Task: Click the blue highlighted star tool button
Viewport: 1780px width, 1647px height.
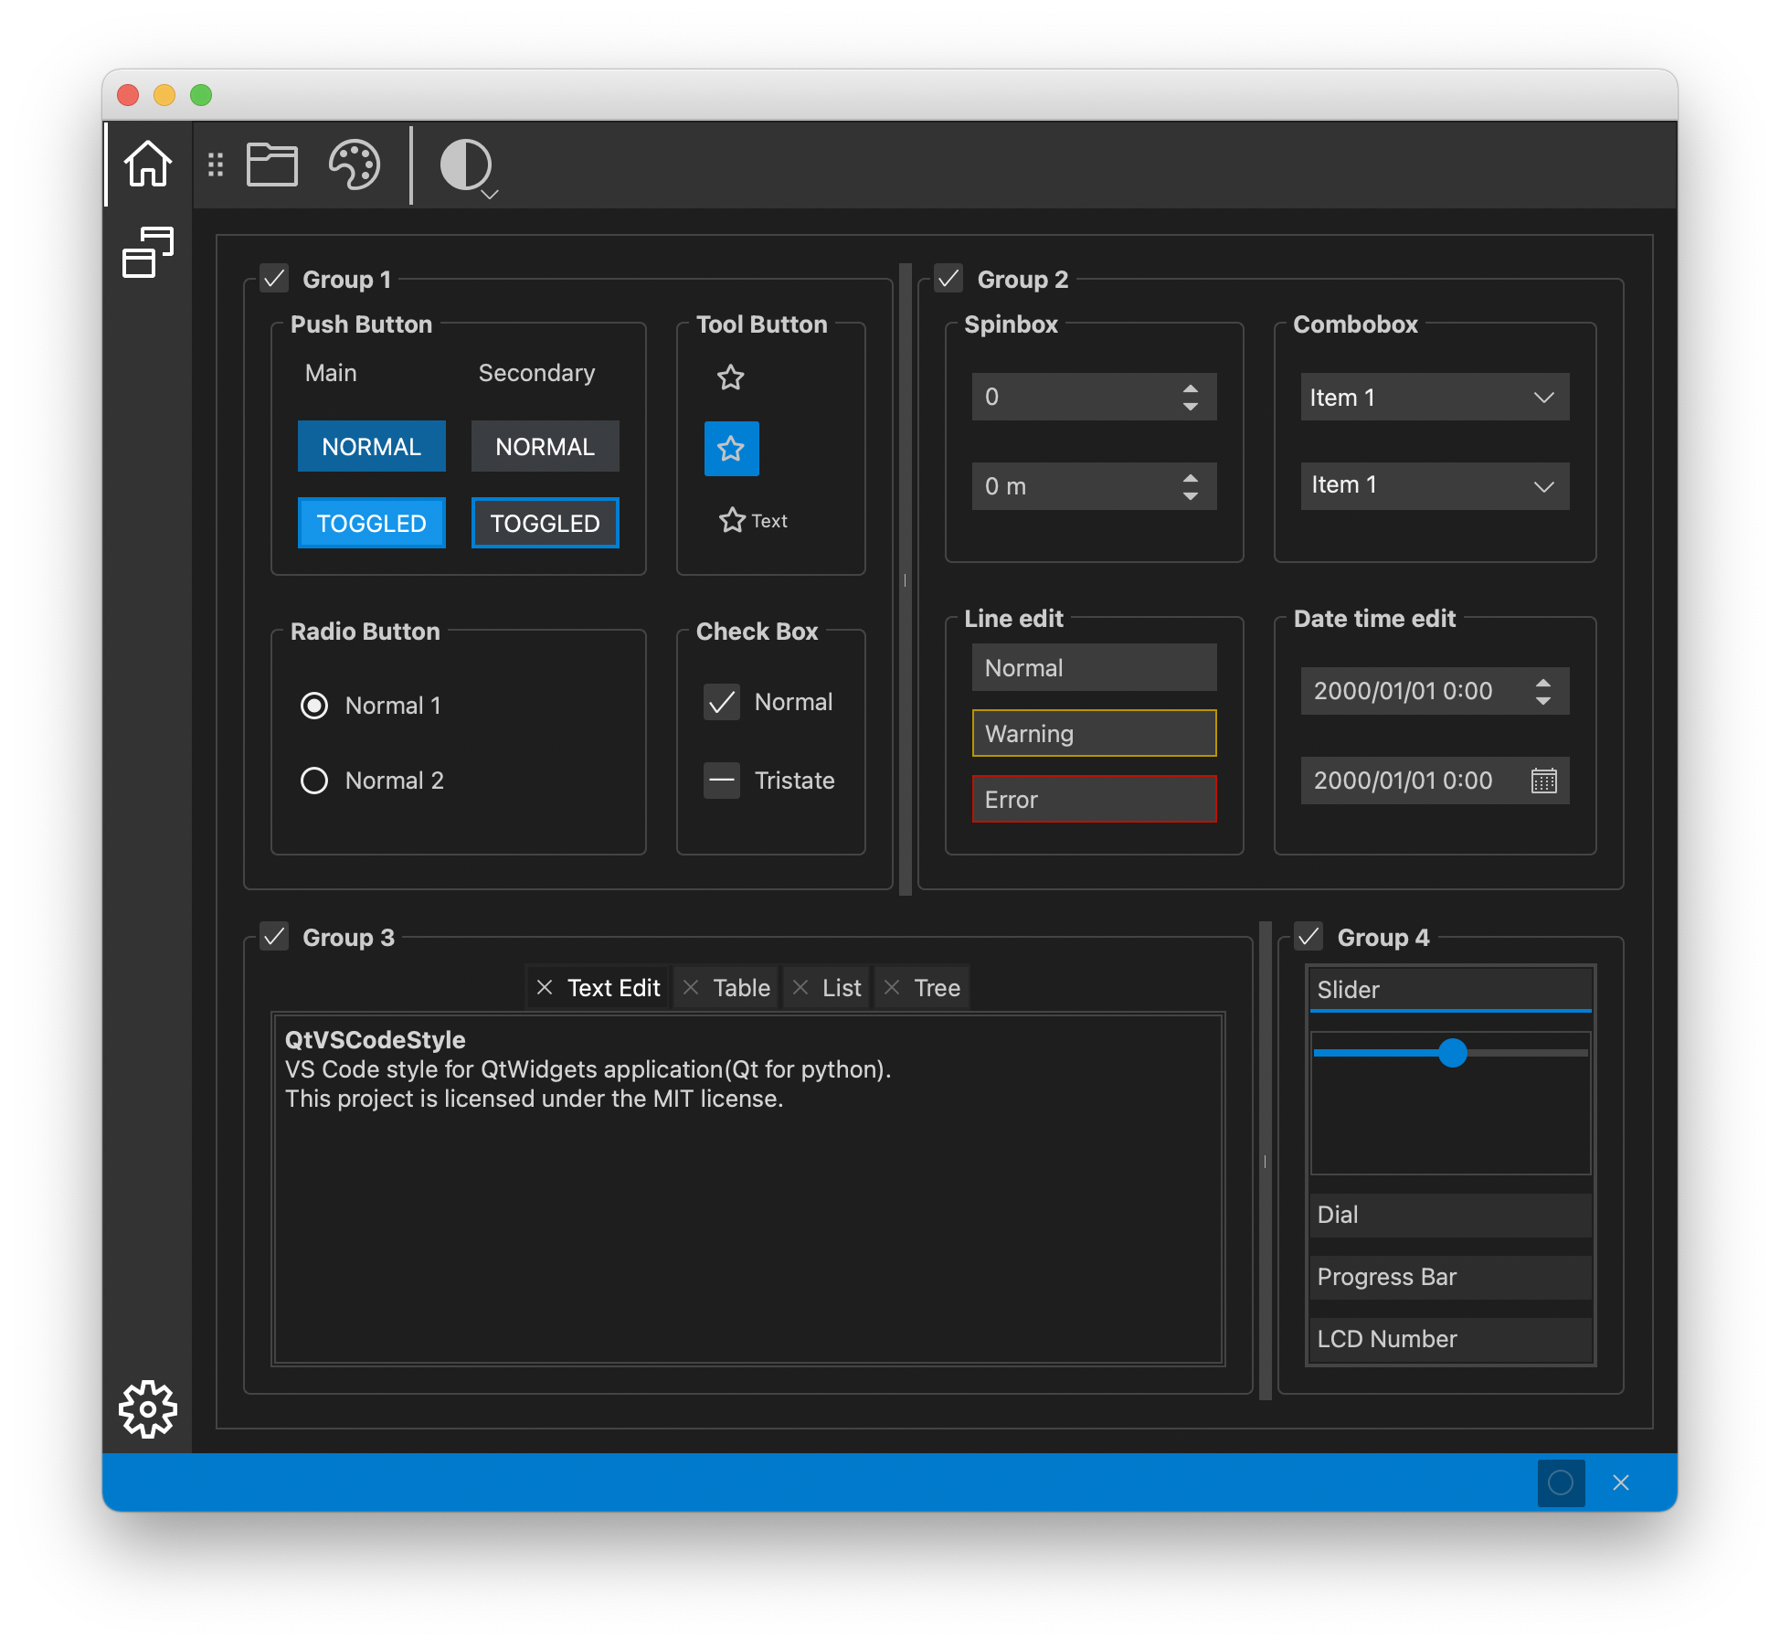Action: coord(731,449)
